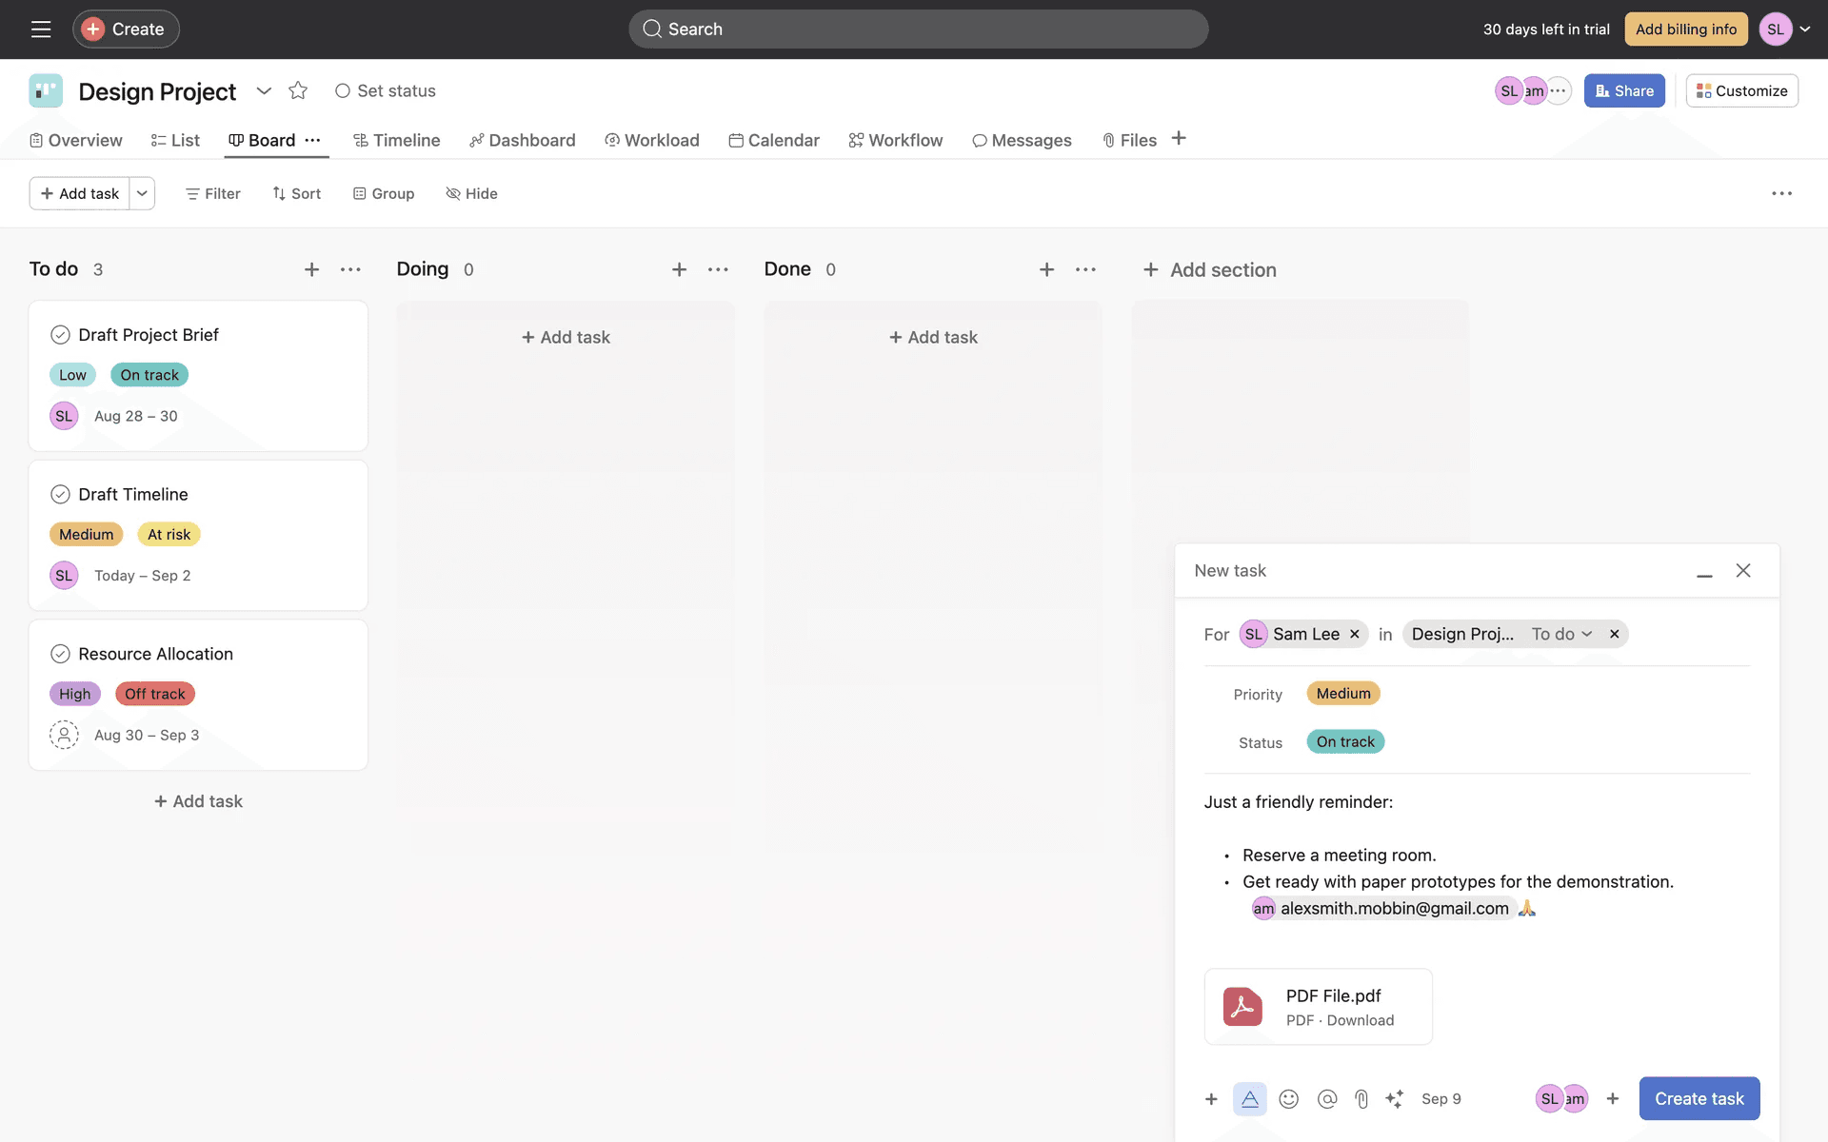Open the hamburger sidebar menu
Screen dimensions: 1828x1142
41,30
